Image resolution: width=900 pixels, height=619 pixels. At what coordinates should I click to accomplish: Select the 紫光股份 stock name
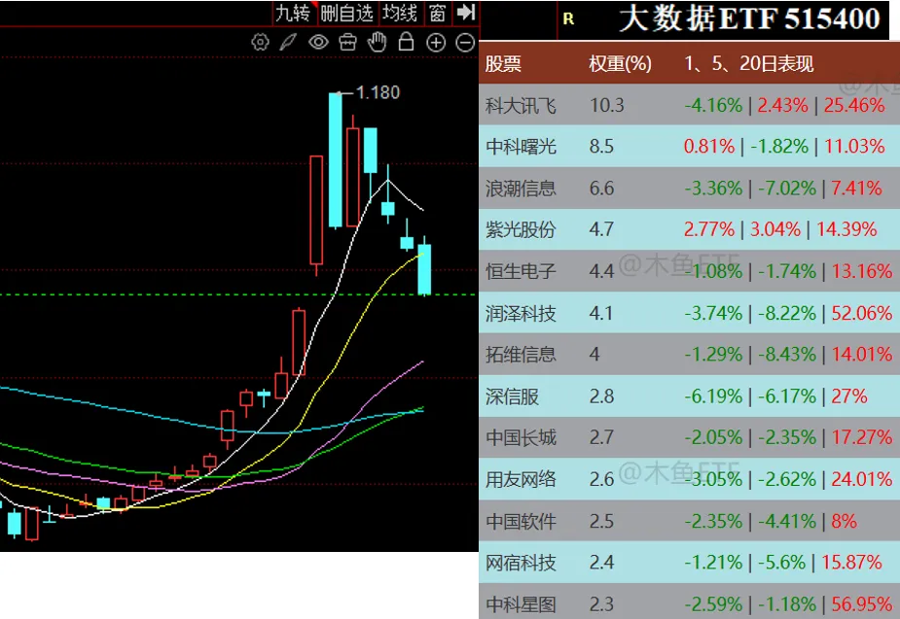tap(521, 230)
